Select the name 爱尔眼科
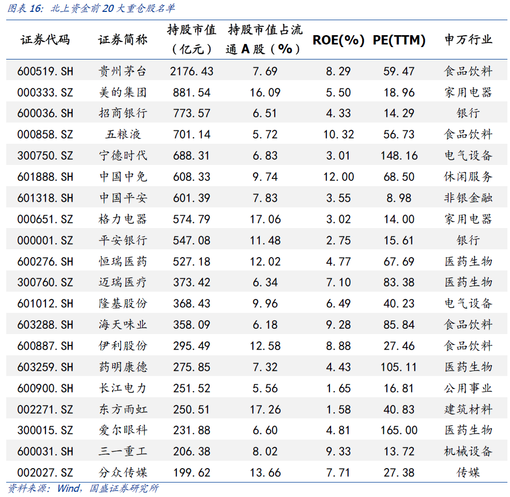The image size is (510, 497). click(x=123, y=430)
